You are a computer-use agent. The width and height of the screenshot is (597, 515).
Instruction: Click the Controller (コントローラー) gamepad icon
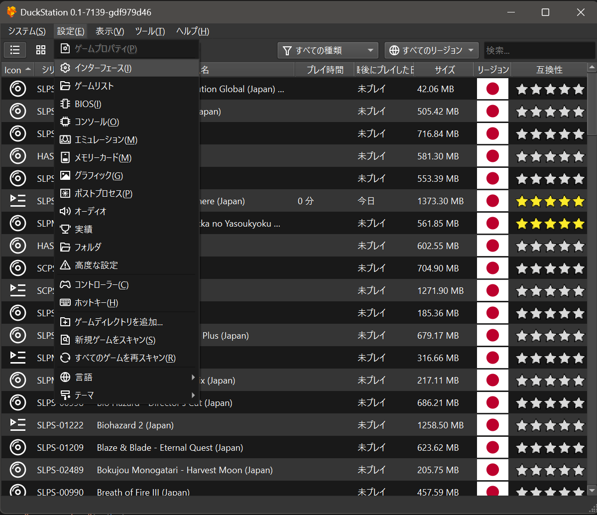(65, 284)
